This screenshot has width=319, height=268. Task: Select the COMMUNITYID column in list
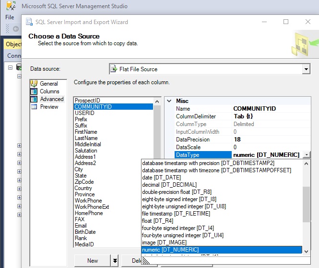click(x=114, y=107)
